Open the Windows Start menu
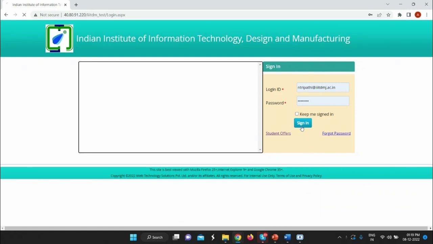This screenshot has height=244, width=433. [x=133, y=237]
